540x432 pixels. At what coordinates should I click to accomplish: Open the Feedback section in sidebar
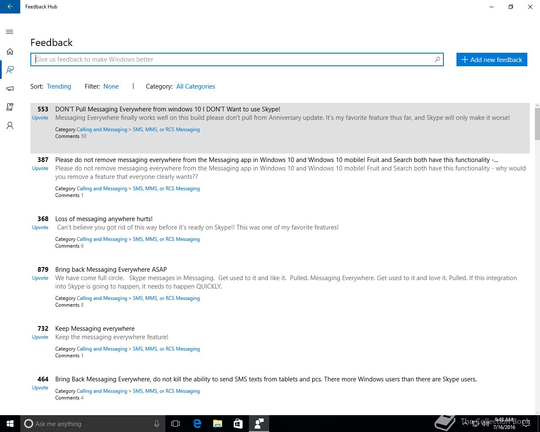10,70
